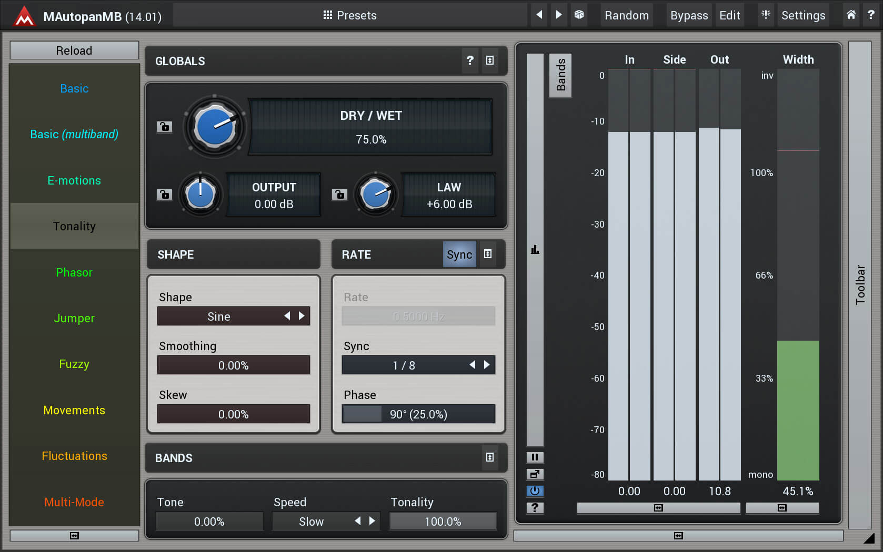Click the Tonality 100.0% field

443,522
